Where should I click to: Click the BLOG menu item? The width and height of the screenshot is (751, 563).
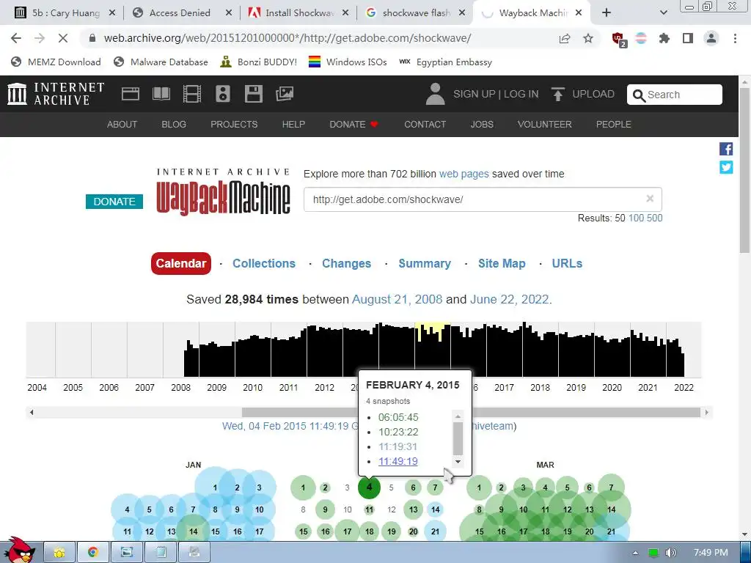174,125
